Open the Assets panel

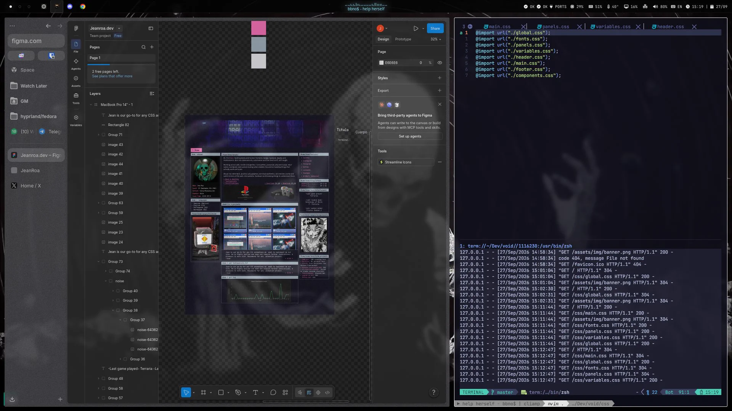click(x=76, y=81)
